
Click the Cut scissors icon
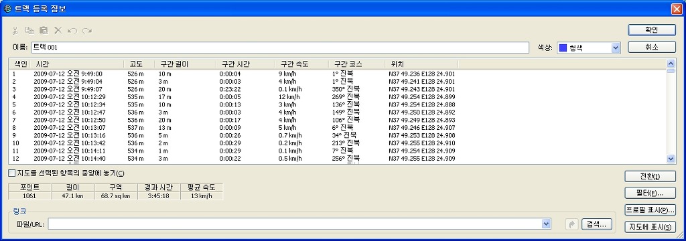click(15, 31)
